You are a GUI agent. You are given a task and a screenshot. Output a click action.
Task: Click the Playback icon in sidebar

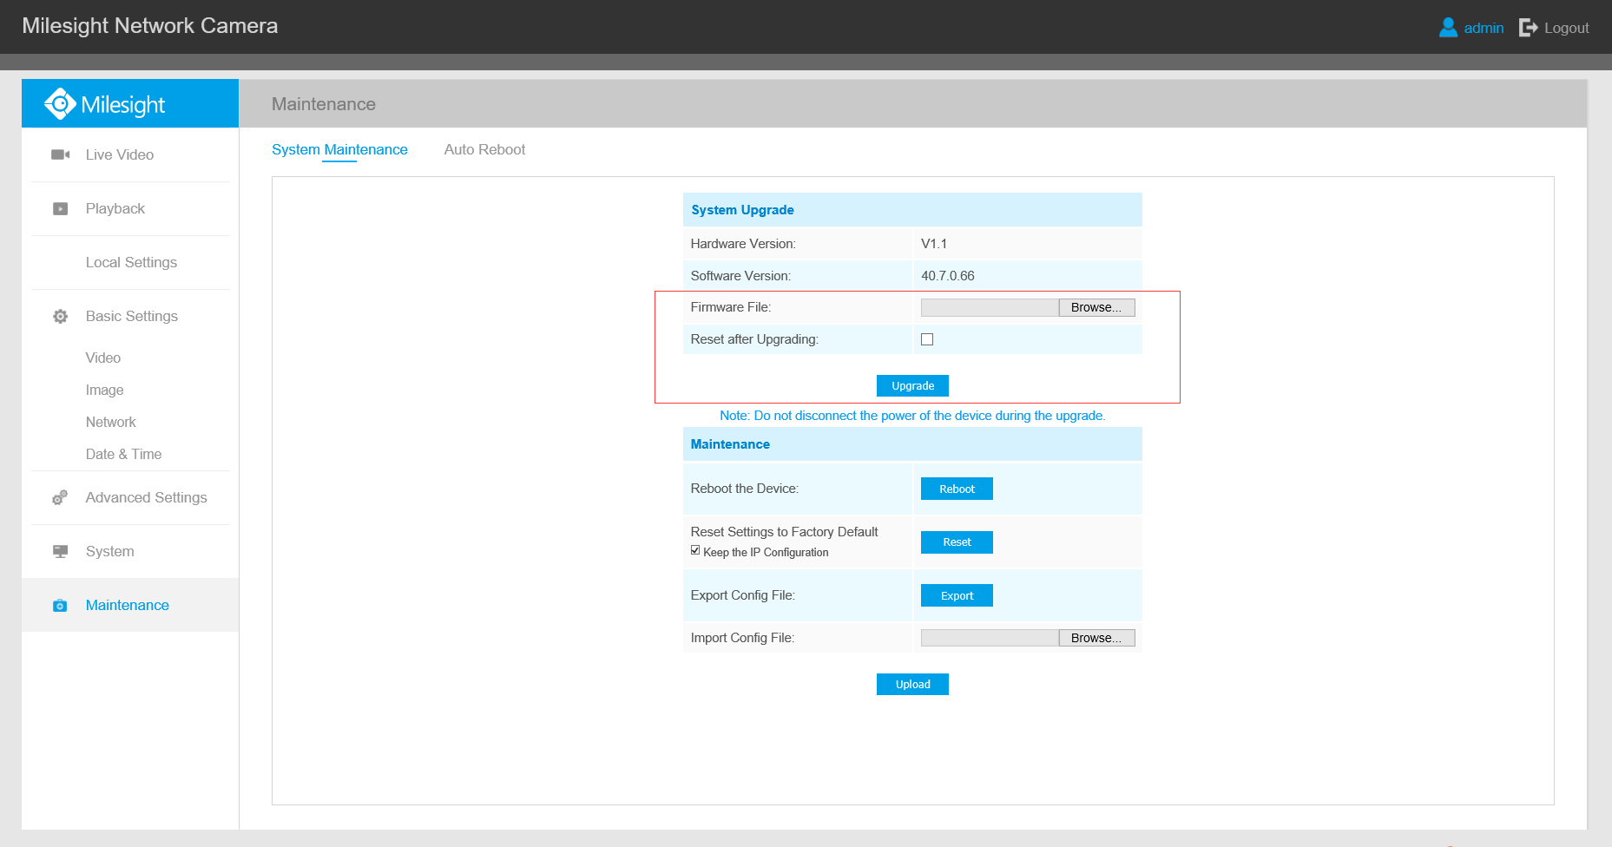coord(60,209)
